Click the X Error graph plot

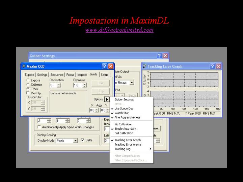[x=184, y=80]
